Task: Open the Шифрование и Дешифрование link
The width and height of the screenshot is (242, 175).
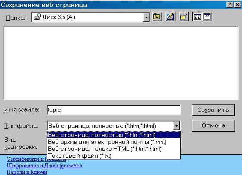Action: pyautogui.click(x=44, y=165)
